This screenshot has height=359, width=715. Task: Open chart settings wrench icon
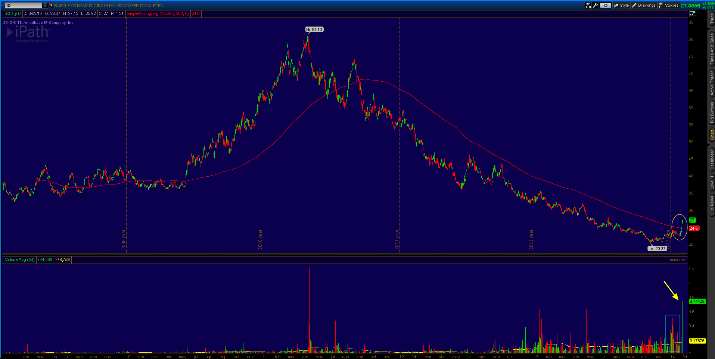click(595, 5)
